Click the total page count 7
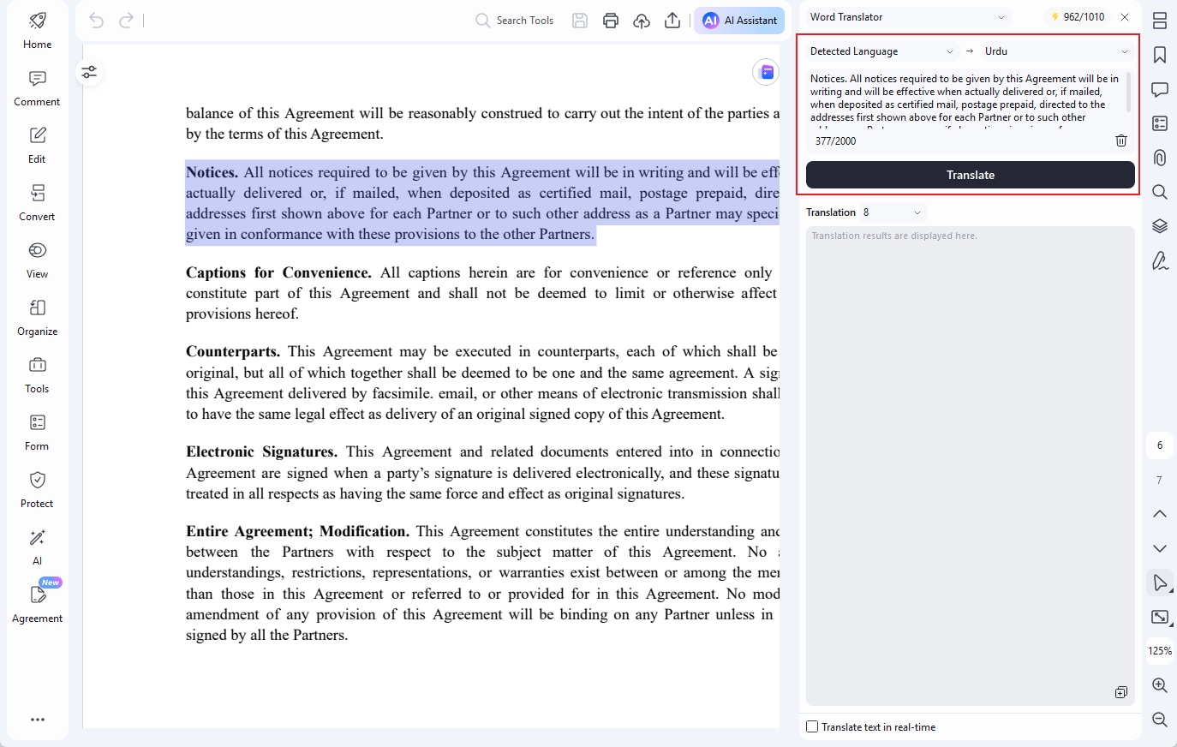 (x=1160, y=481)
